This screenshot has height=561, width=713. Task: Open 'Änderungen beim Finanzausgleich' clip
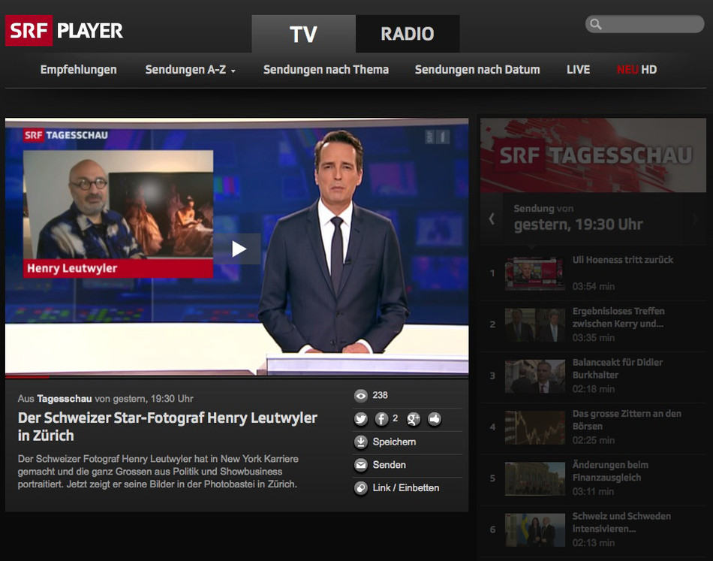pos(610,472)
